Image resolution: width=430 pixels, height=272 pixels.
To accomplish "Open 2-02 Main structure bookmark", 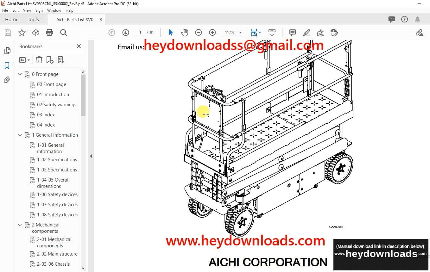I will (x=57, y=254).
